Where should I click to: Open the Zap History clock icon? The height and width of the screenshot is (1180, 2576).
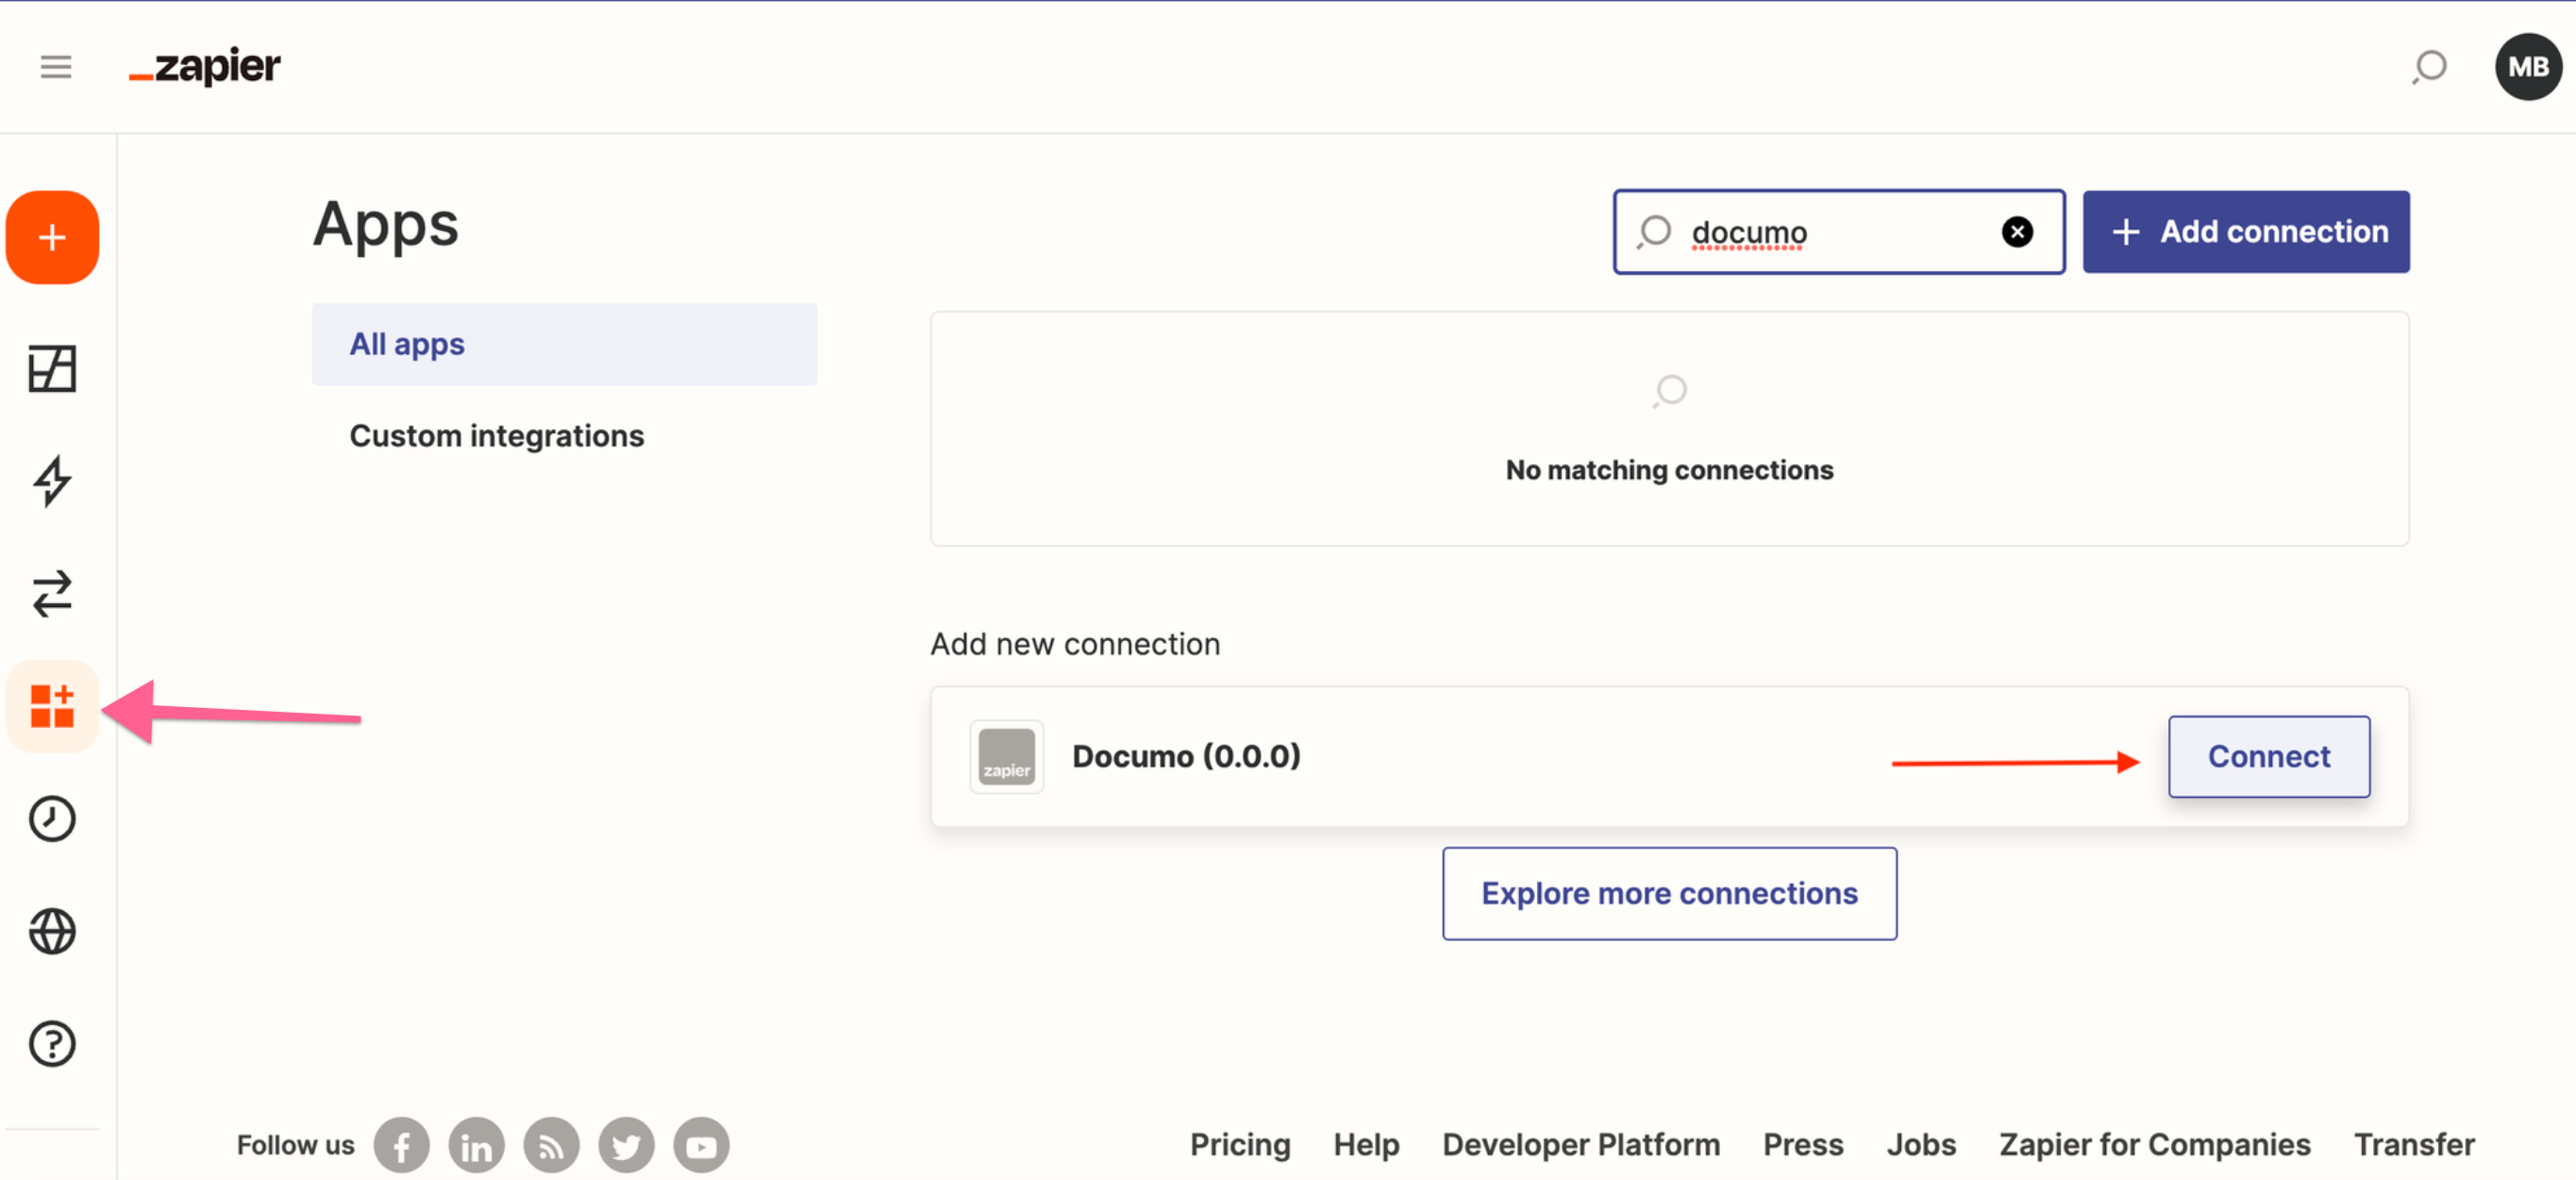[x=52, y=818]
